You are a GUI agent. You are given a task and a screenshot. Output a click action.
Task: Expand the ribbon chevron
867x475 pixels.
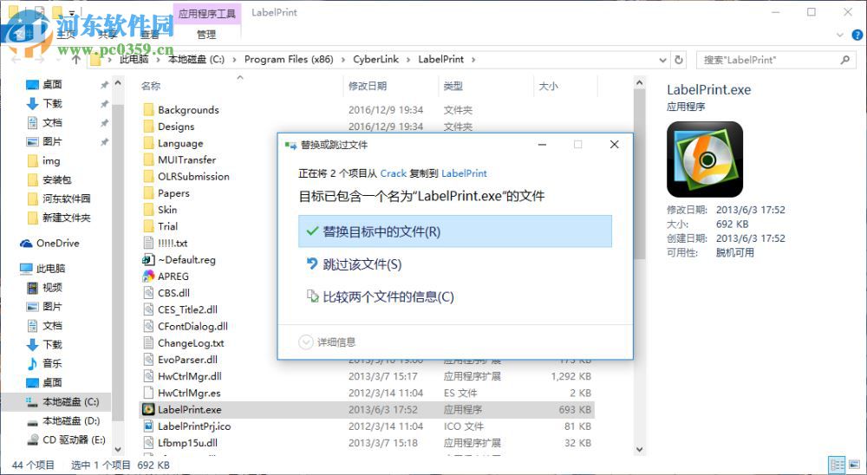(x=840, y=35)
